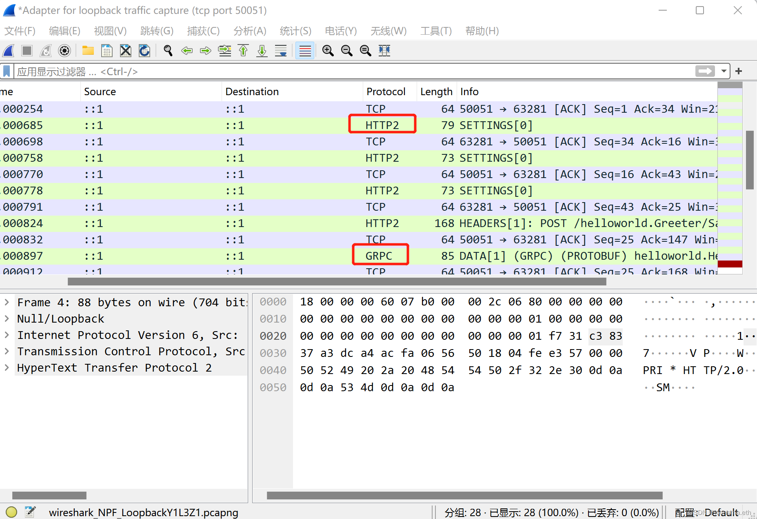Open the 捕获(C) menu
Image resolution: width=757 pixels, height=519 pixels.
(203, 31)
